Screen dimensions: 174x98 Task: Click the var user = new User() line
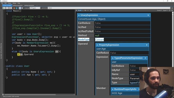pyautogui.click(x=27, y=34)
